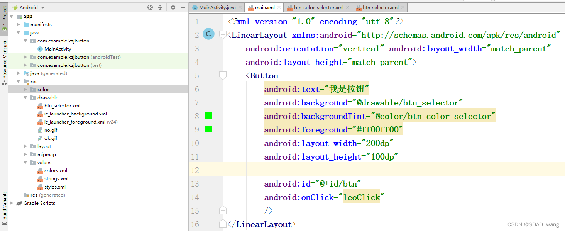This screenshot has height=231, width=565.
Task: Close the MainActivity.java tab
Action: (x=240, y=7)
